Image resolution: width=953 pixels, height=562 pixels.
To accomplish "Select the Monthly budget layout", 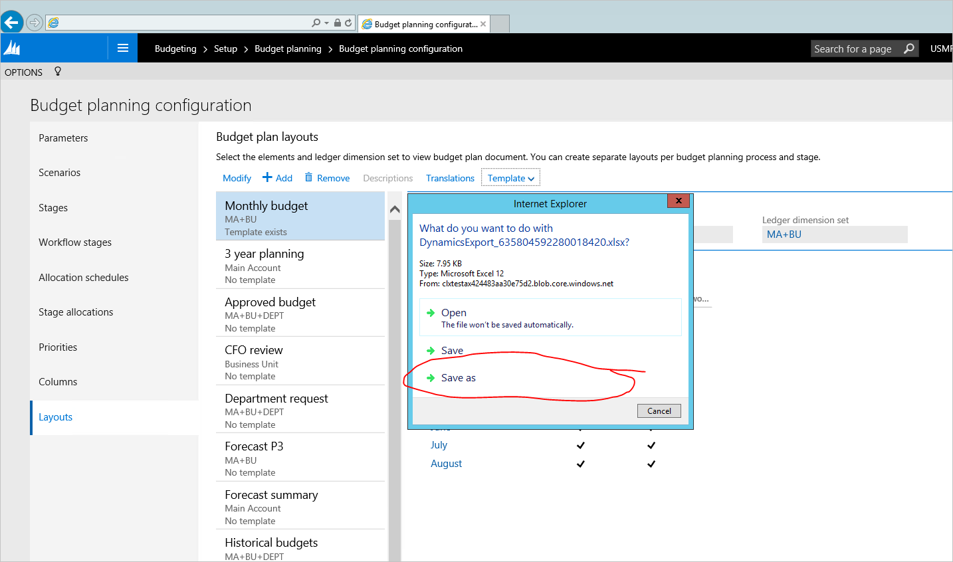I will 300,216.
